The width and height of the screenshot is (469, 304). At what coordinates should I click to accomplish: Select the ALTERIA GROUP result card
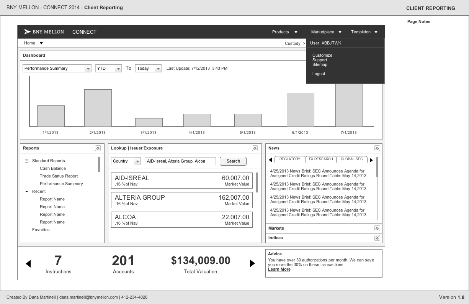point(182,200)
